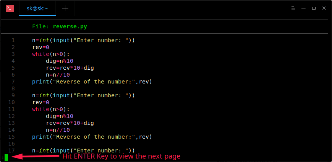Minimize the terminal window
332x162 pixels.
point(303,8)
